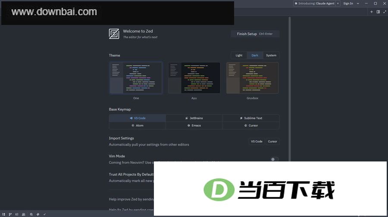Choose JetBrains base keymap

[194, 118]
